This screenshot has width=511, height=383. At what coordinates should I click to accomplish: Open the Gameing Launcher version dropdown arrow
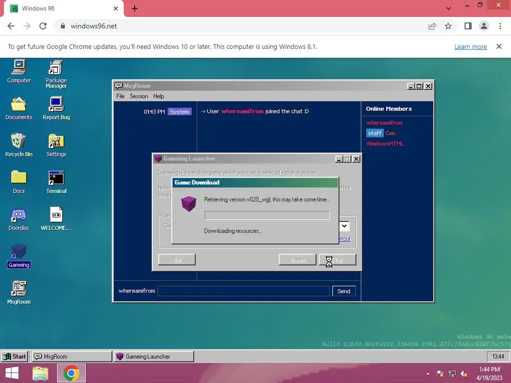344,226
